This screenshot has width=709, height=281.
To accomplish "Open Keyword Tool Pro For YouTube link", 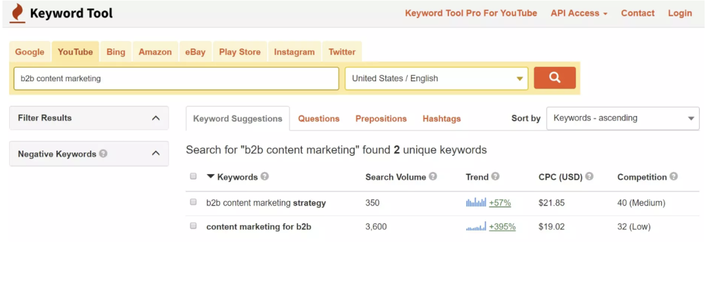I will click(471, 13).
